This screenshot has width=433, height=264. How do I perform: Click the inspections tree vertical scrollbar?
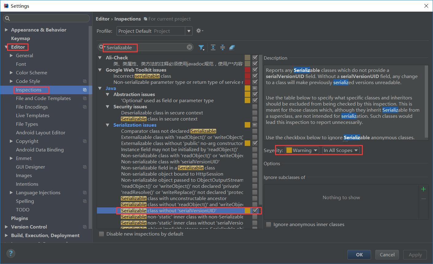260,130
